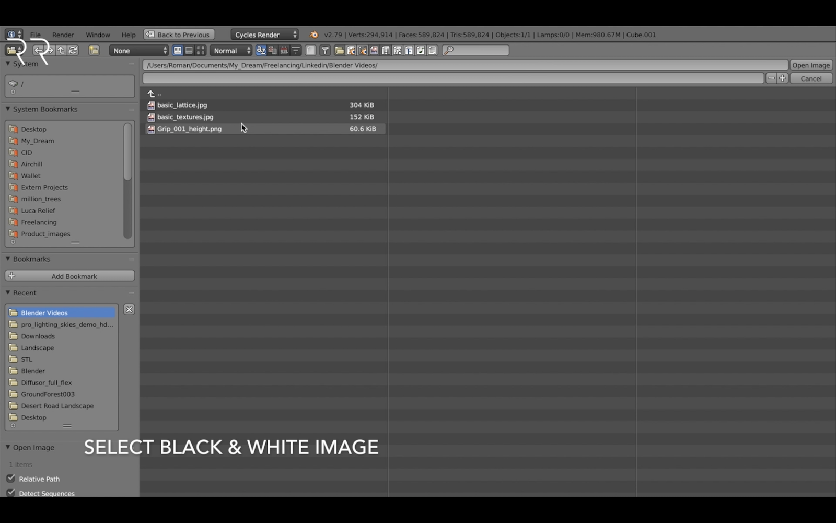Enable thumbnail display mode for files
The width and height of the screenshot is (836, 523).
pos(201,50)
